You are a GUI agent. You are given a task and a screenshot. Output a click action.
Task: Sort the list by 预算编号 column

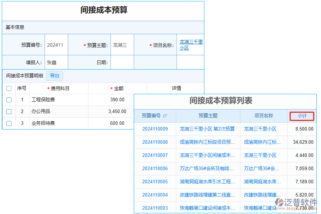(156, 116)
